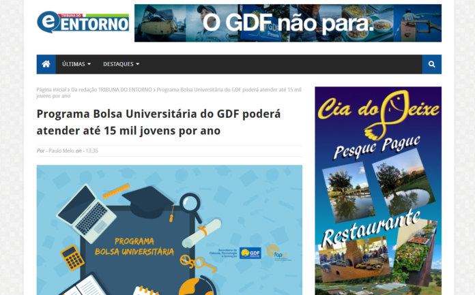Click the home icon in navigation bar
The width and height of the screenshot is (475, 295).
(46, 64)
